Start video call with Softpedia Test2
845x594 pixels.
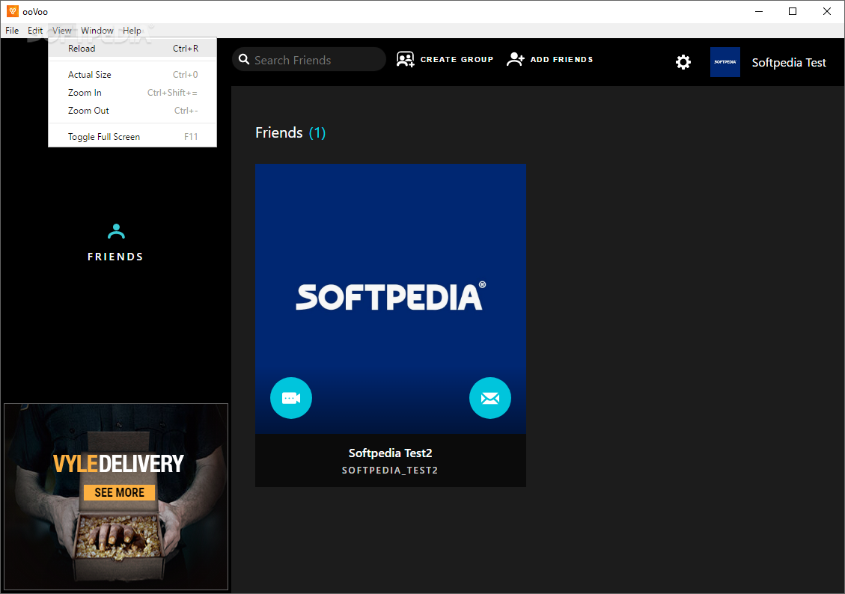(x=291, y=398)
